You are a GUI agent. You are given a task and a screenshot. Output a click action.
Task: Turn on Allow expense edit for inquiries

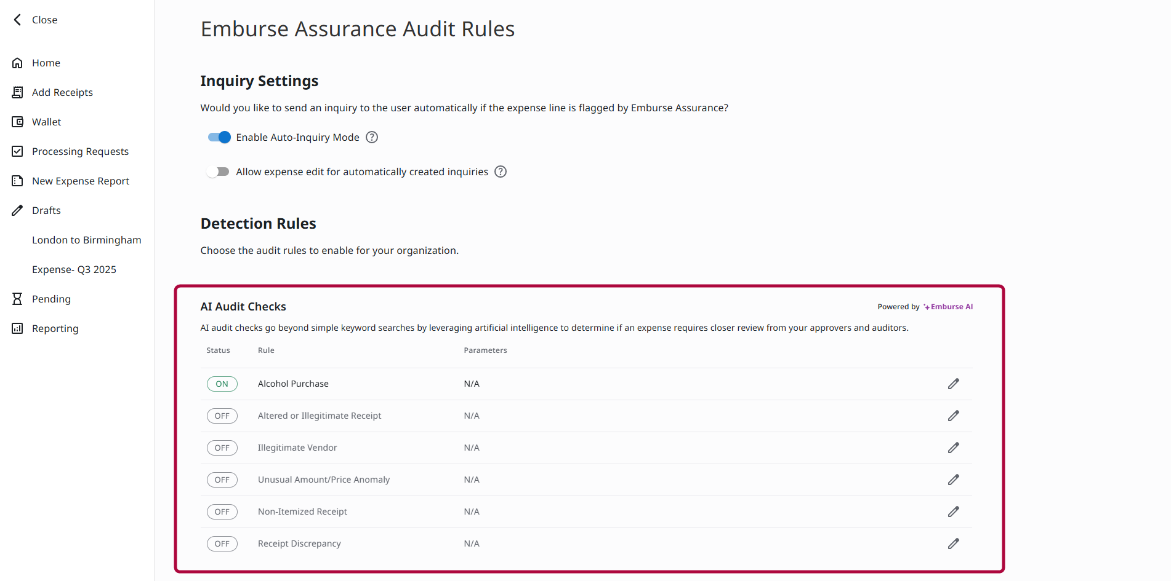pyautogui.click(x=219, y=171)
